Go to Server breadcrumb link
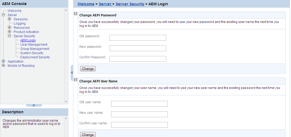291x137 pixels. (105, 4)
